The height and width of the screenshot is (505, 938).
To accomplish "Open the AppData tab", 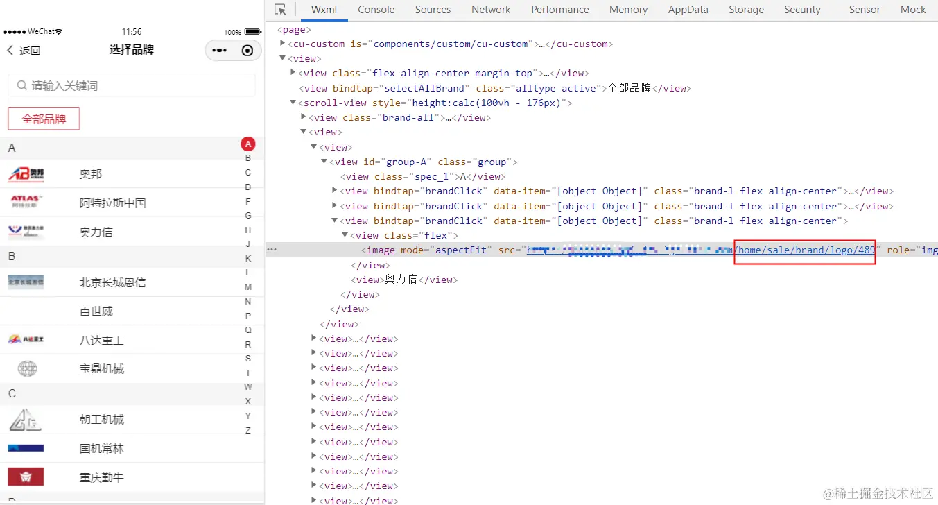I will click(x=688, y=10).
